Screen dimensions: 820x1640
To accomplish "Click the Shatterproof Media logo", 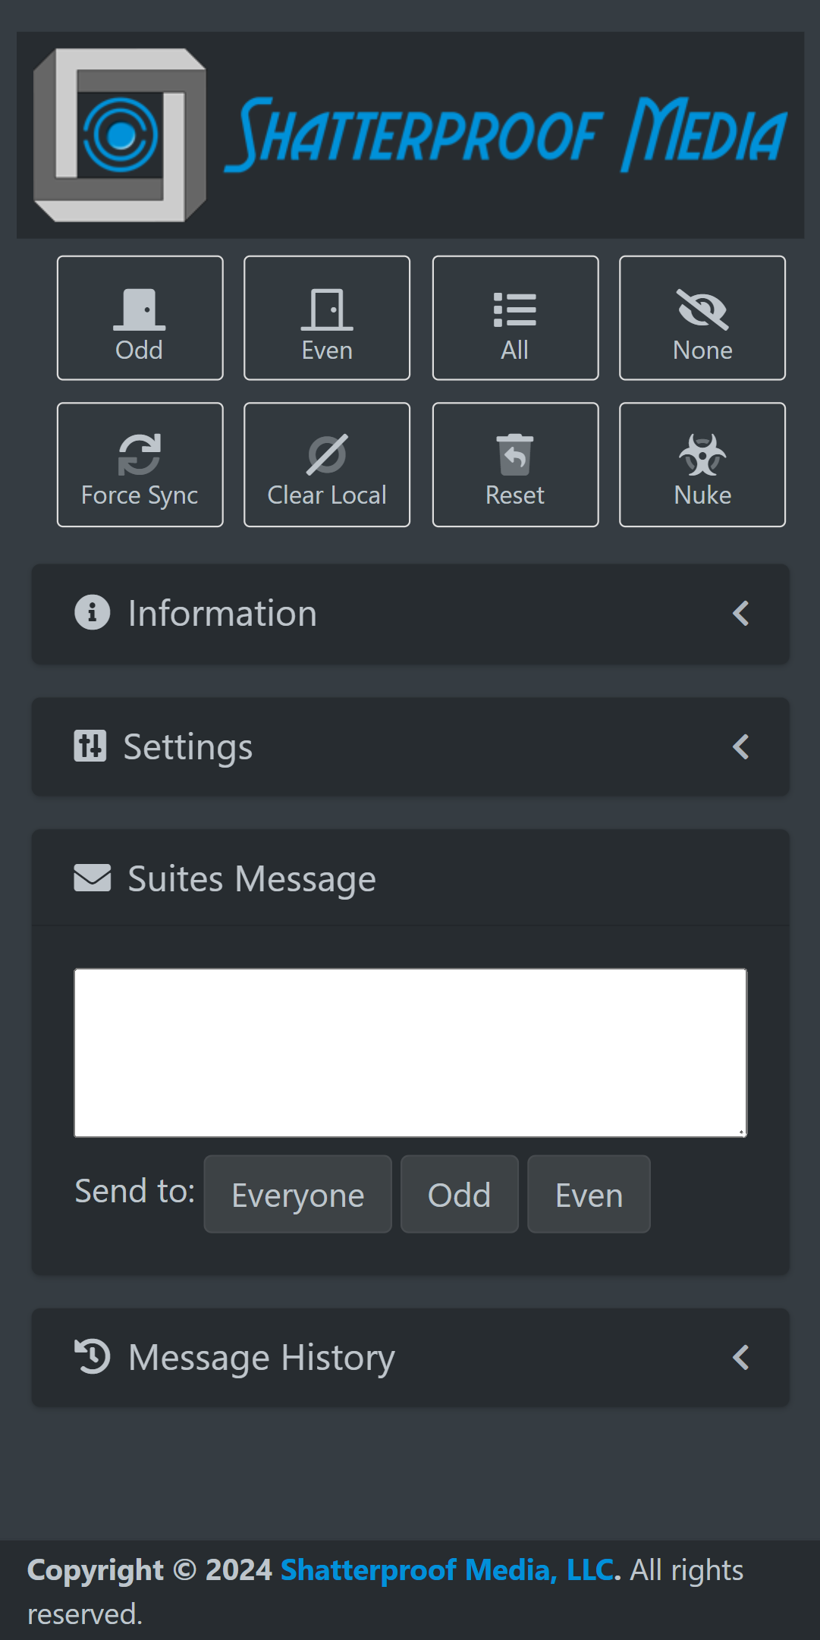I will pos(410,135).
